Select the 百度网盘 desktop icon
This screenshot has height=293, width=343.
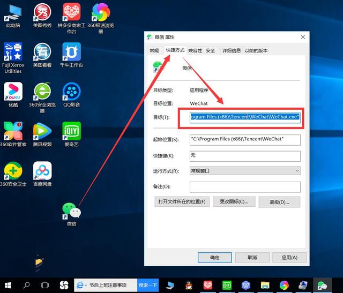pos(42,174)
